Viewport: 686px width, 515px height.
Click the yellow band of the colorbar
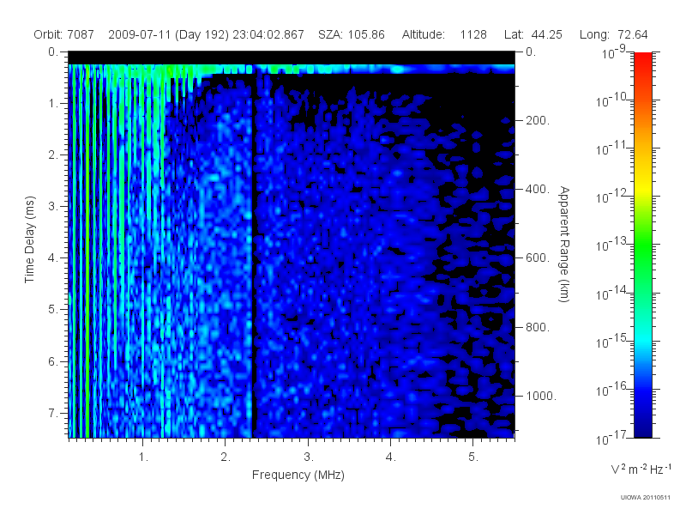coord(643,186)
